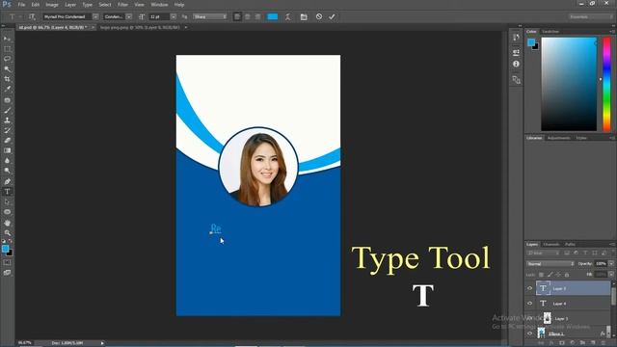Open the Filter menu

click(x=122, y=5)
